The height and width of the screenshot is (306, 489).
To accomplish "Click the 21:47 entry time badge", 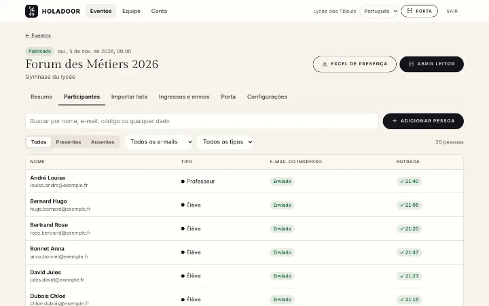I will tap(409, 252).
